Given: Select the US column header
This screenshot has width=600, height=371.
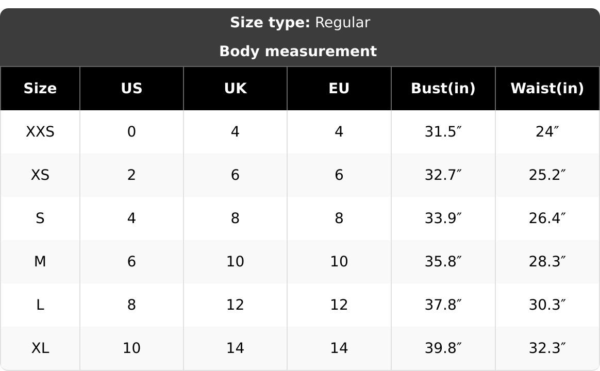Looking at the screenshot, I should tap(131, 89).
